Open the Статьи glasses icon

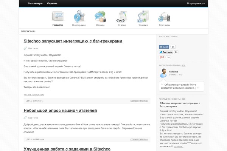(x=122, y=17)
